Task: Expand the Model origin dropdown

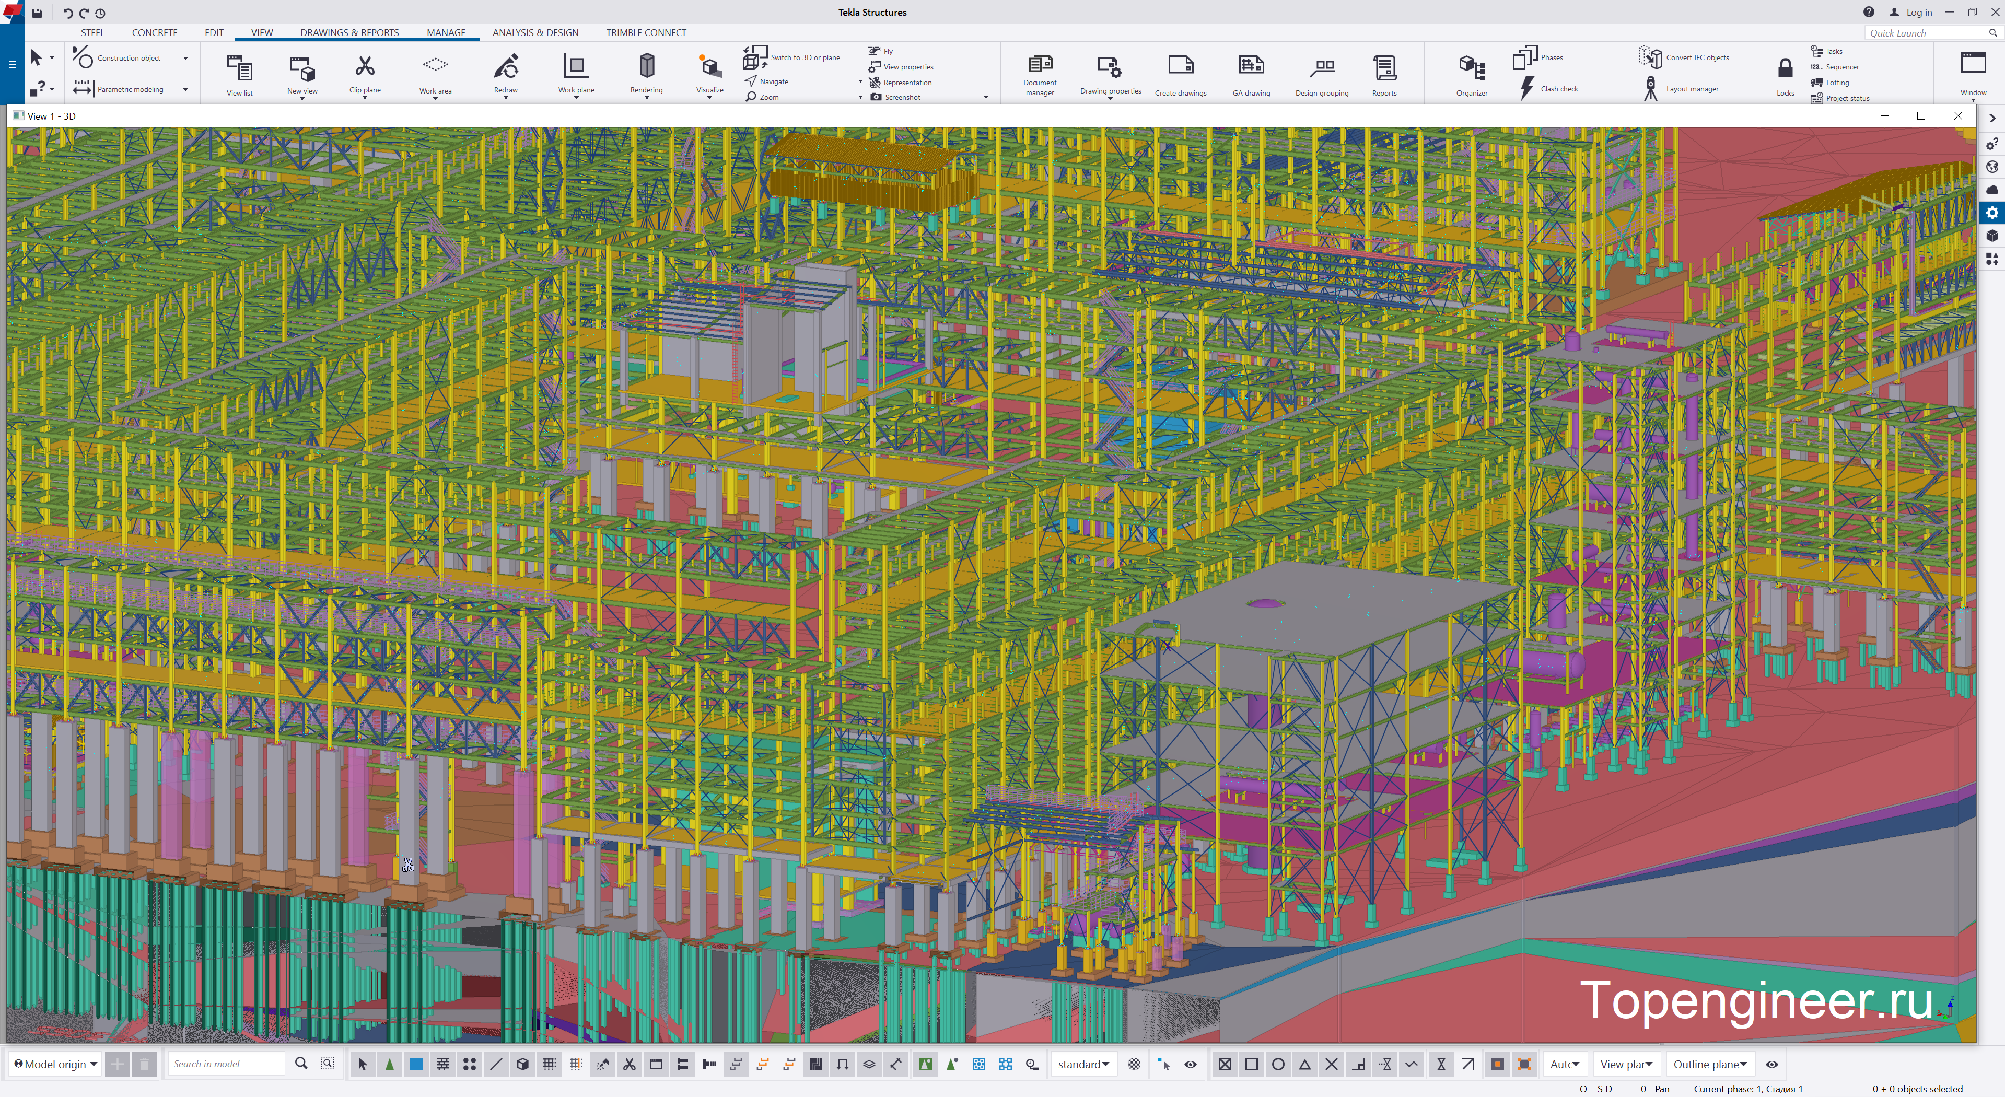Action: pyautogui.click(x=55, y=1064)
